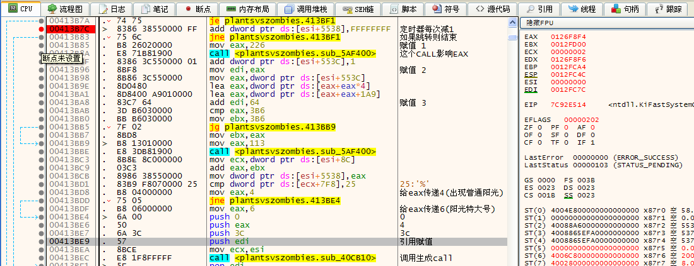Toggle breakpoint dot for address 00413B83
The height and width of the screenshot is (266, 694).
pyautogui.click(x=41, y=37)
